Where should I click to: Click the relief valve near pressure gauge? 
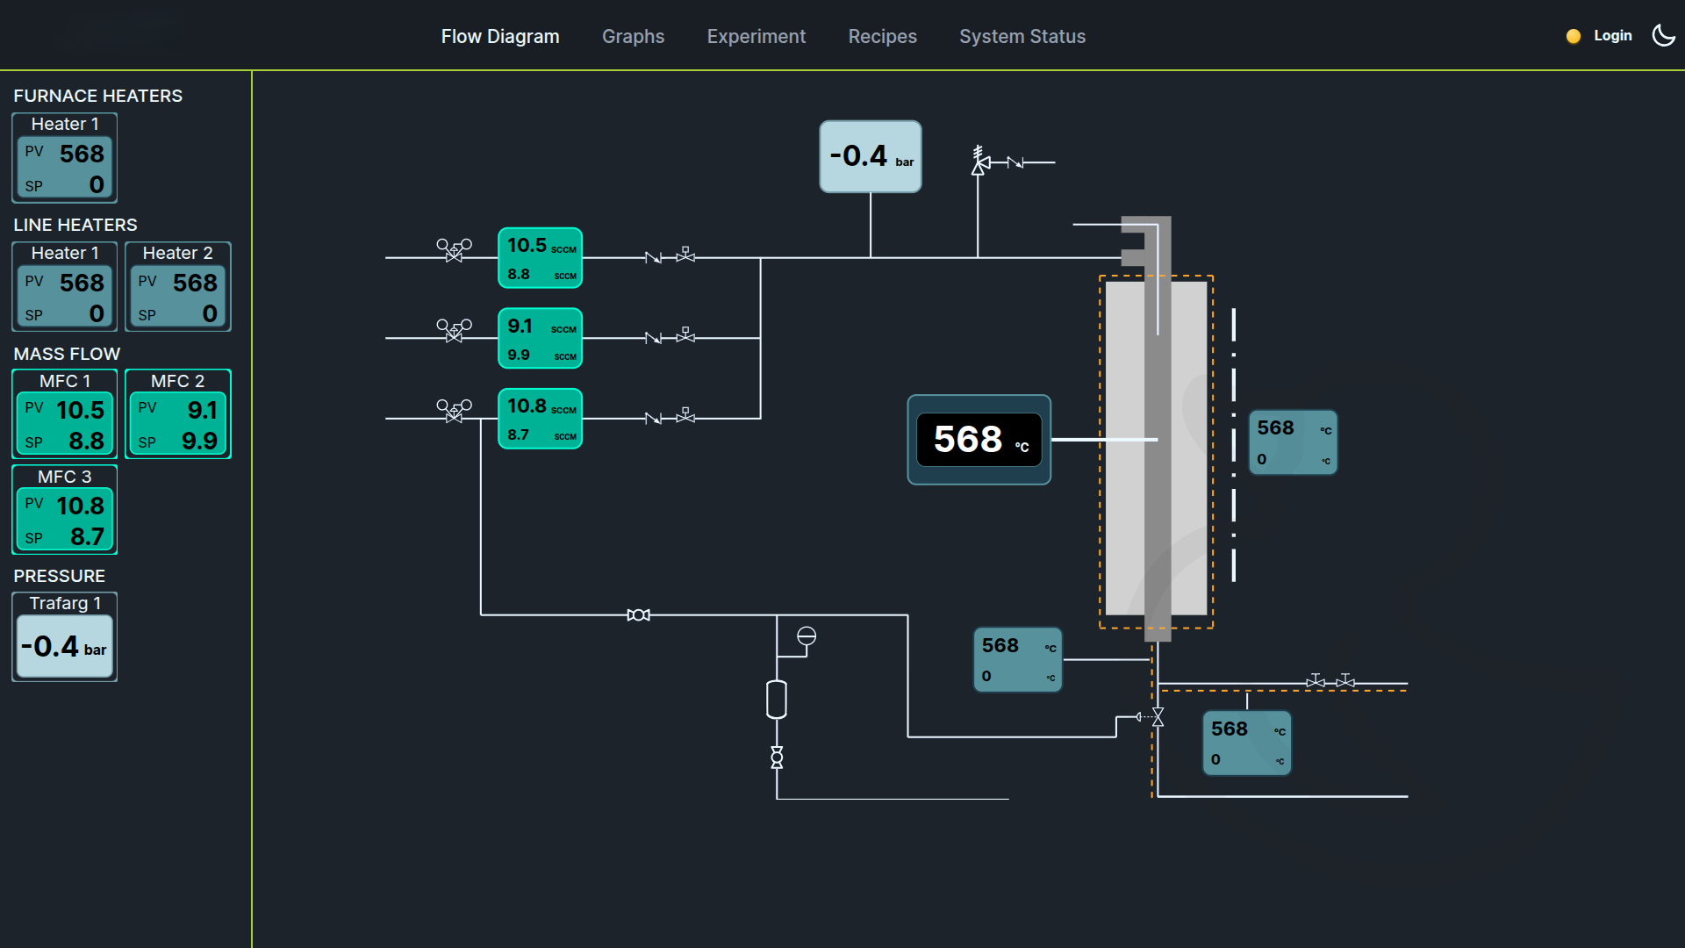coord(979,162)
